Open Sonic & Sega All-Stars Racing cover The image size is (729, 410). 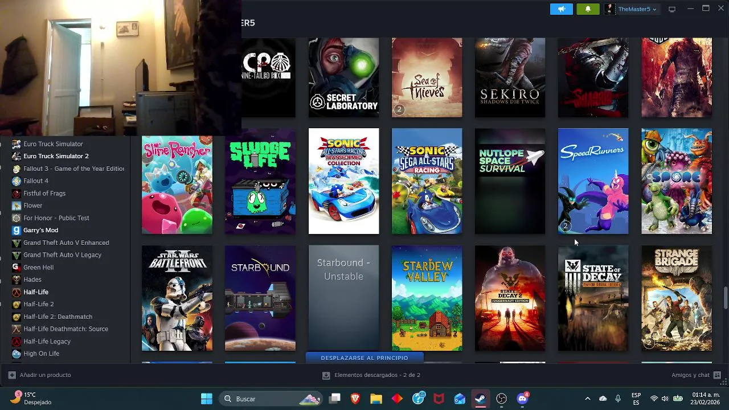coord(427,181)
